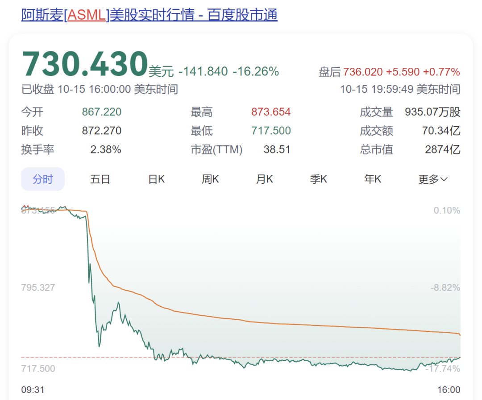
Task: Click the after-hours 盘后 price 736.020
Action: [x=362, y=72]
